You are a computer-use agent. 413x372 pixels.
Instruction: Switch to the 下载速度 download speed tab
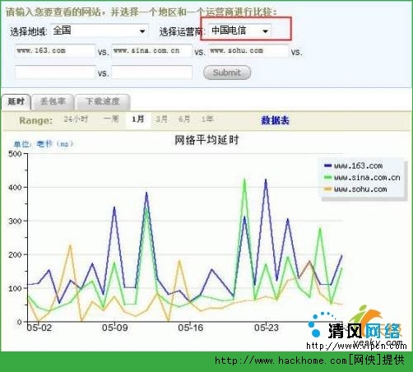103,102
